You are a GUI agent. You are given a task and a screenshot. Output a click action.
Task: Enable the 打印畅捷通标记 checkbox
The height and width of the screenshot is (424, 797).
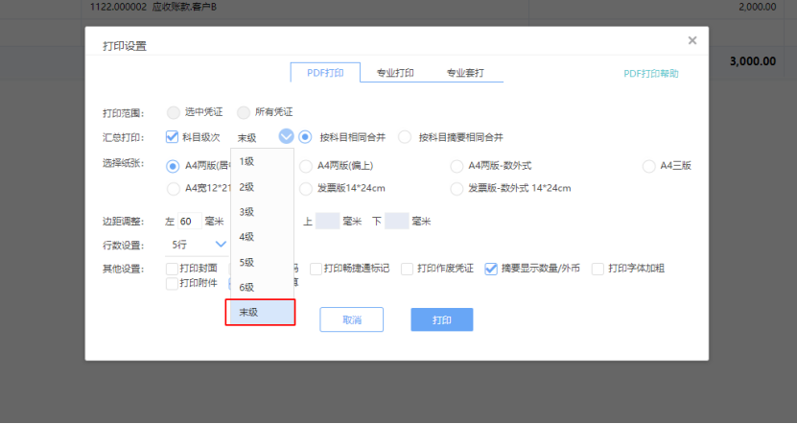[316, 269]
